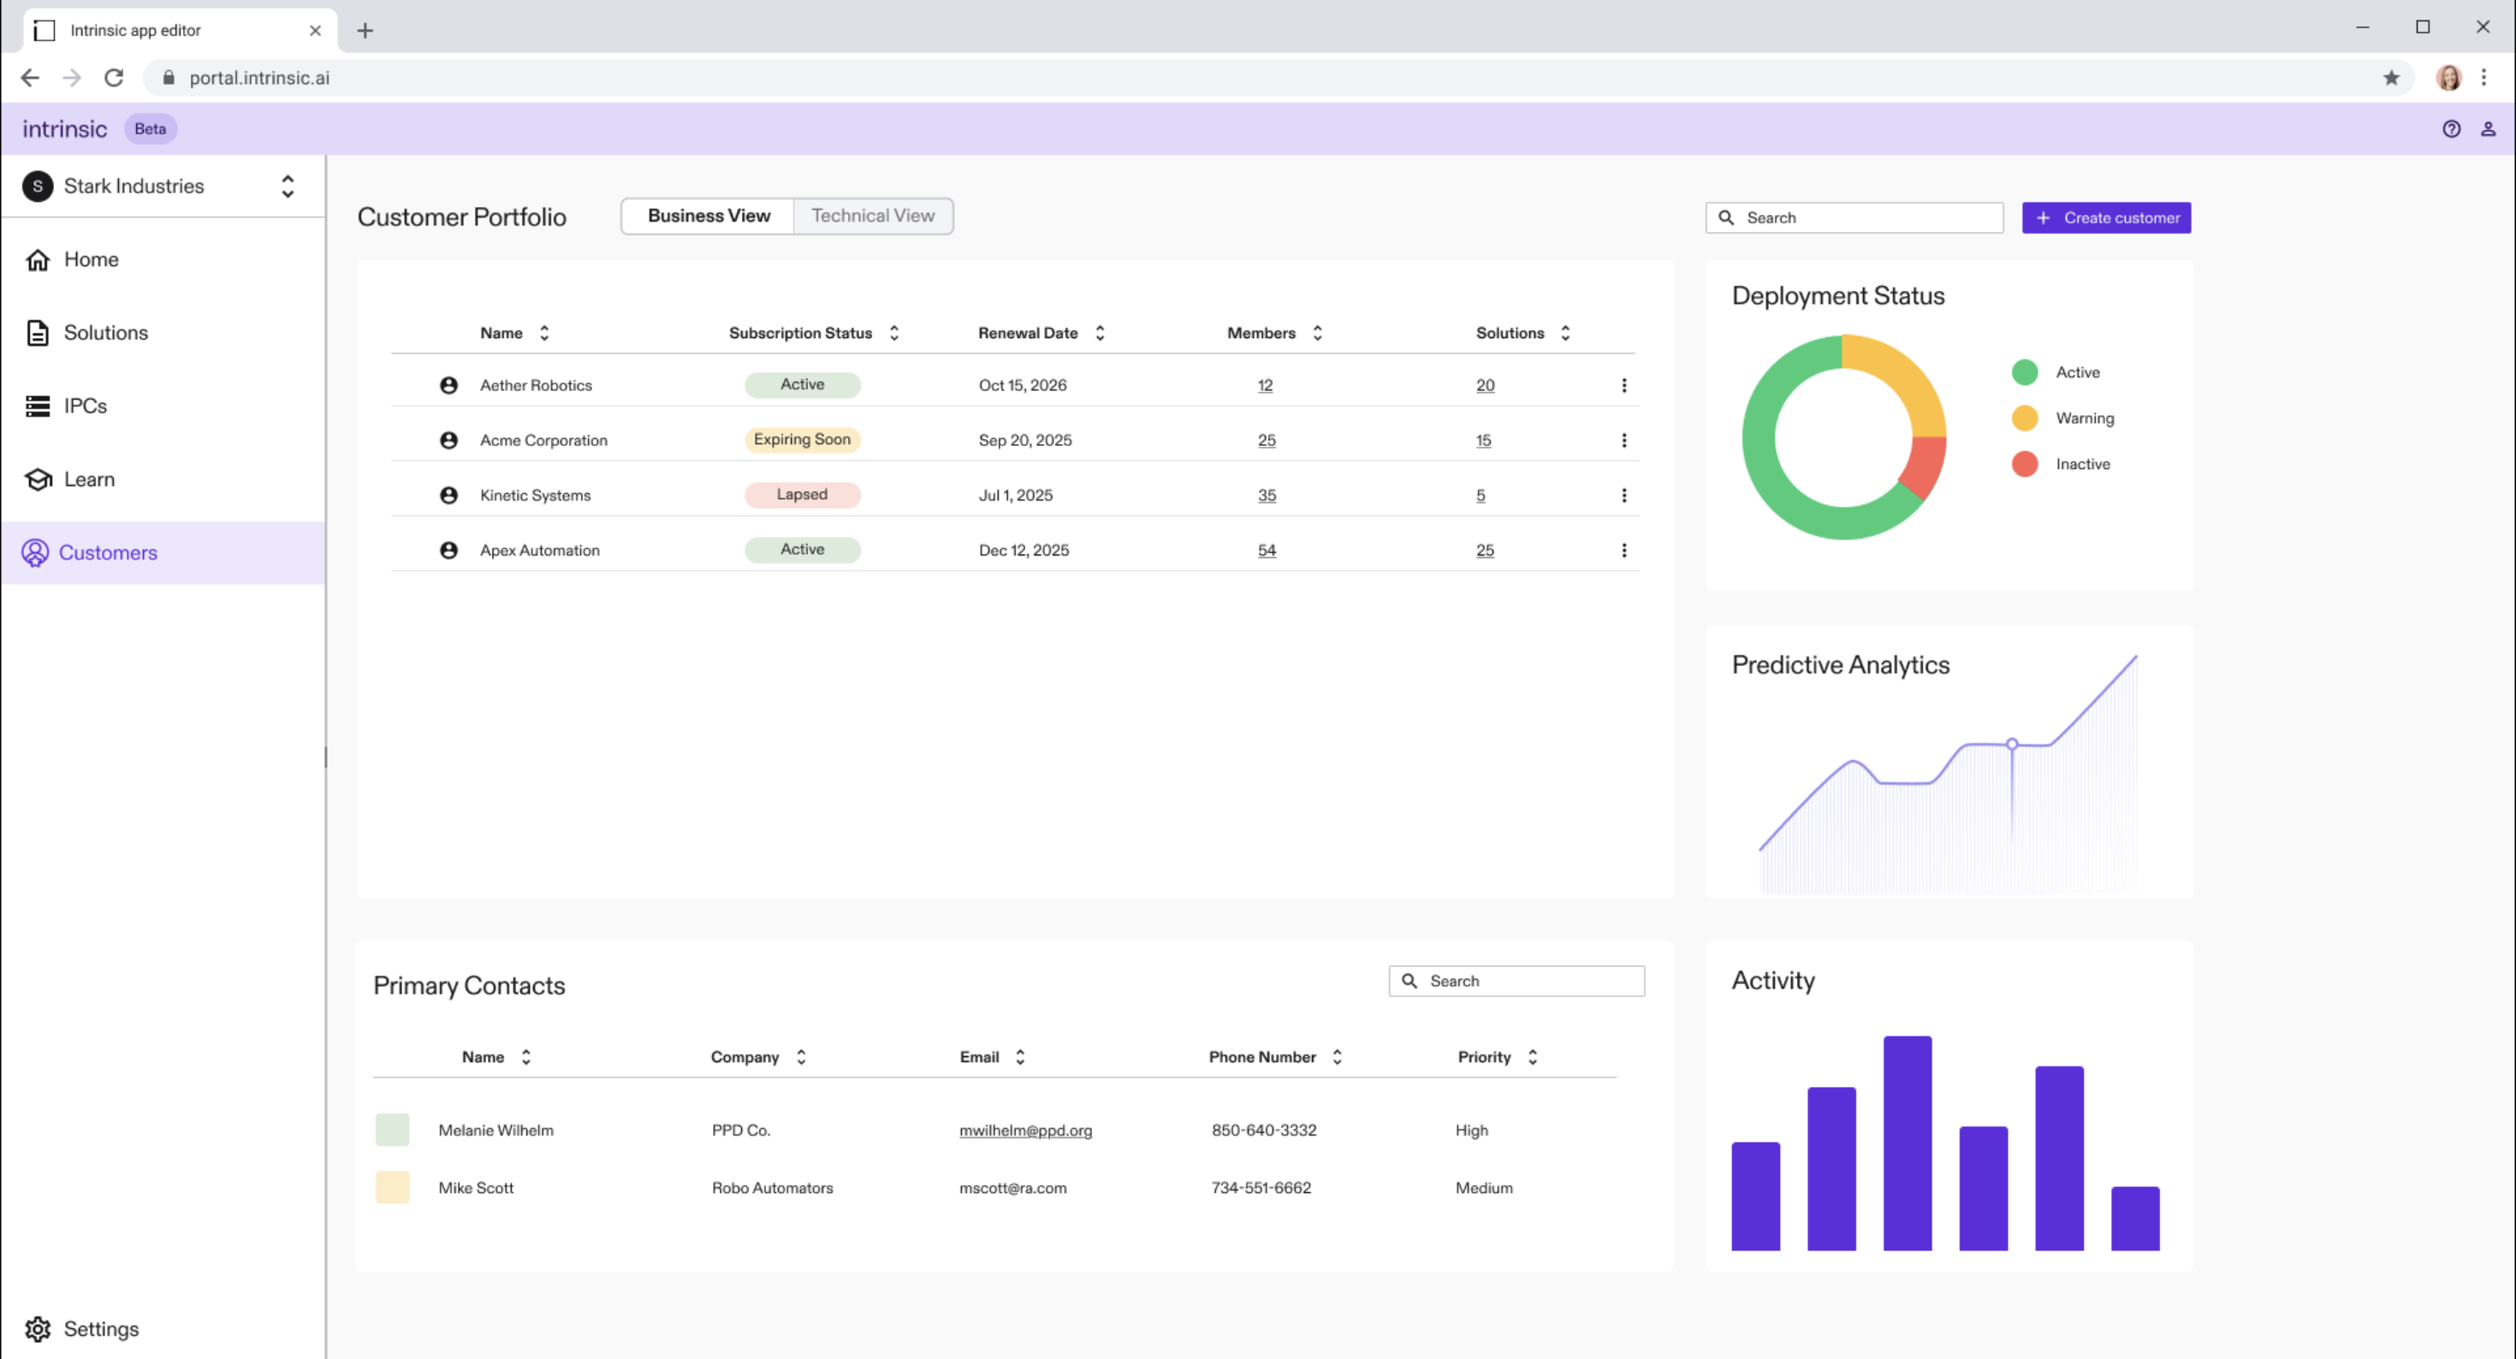Screen dimensions: 2516x1359
Task: Click the Customer Portfolio search field
Action: pyautogui.click(x=1855, y=217)
